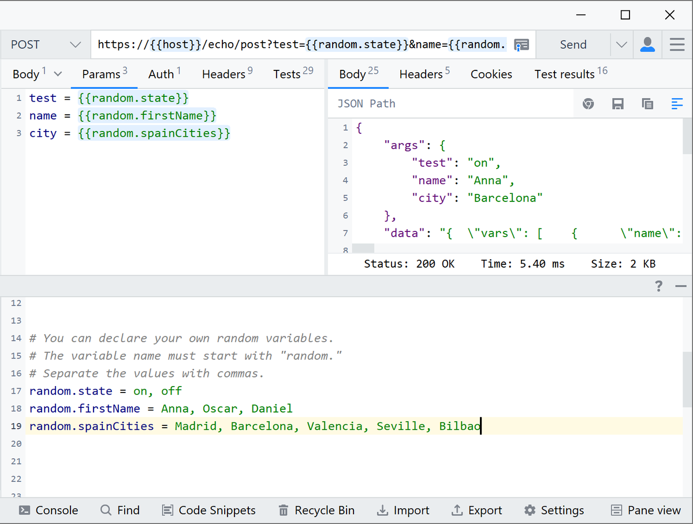The height and width of the screenshot is (524, 693).
Task: Open the help question mark icon
Action: pos(658,286)
